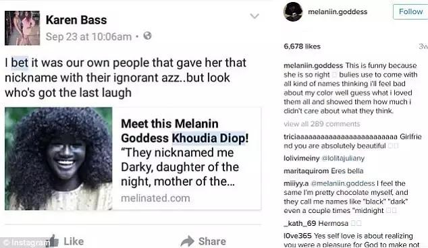This screenshot has width=428, height=248.
Task: Open the post options chevron dropdown
Action: (255, 16)
